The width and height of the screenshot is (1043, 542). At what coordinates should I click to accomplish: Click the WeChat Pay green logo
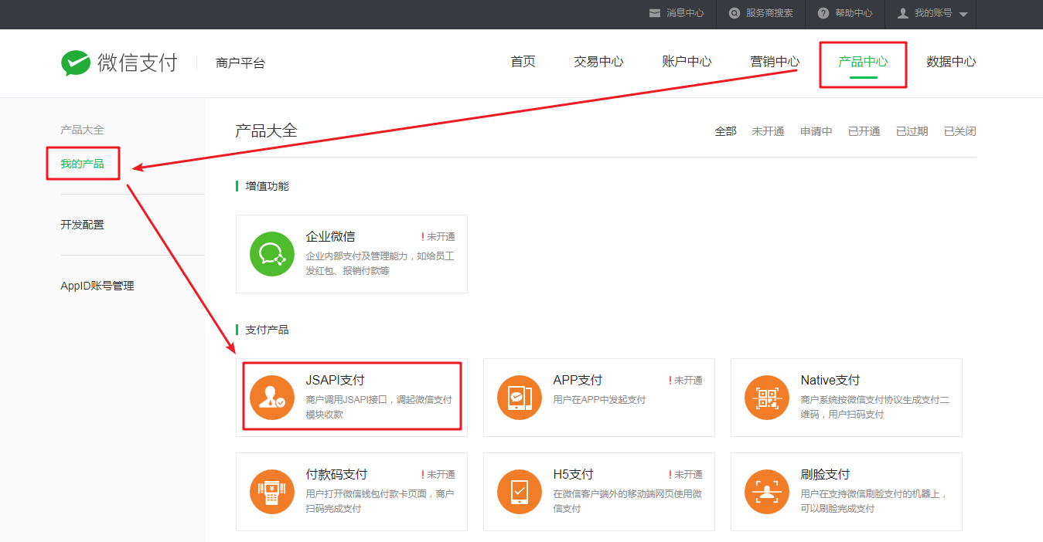(x=76, y=63)
